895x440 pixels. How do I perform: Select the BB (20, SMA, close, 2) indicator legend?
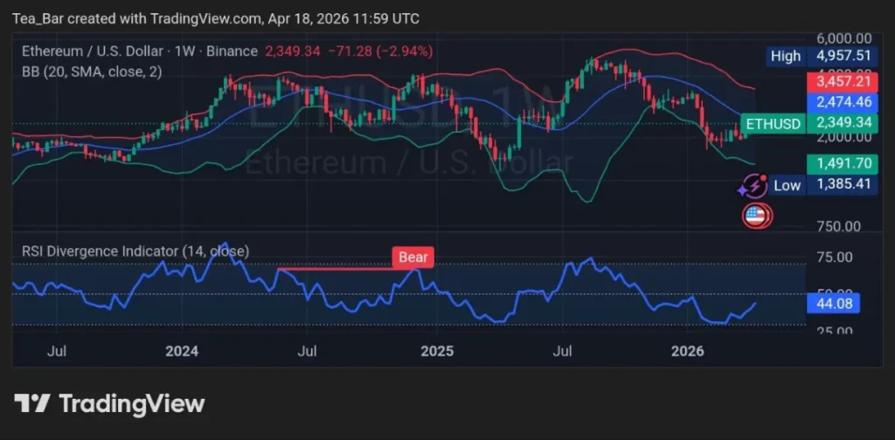tap(92, 72)
